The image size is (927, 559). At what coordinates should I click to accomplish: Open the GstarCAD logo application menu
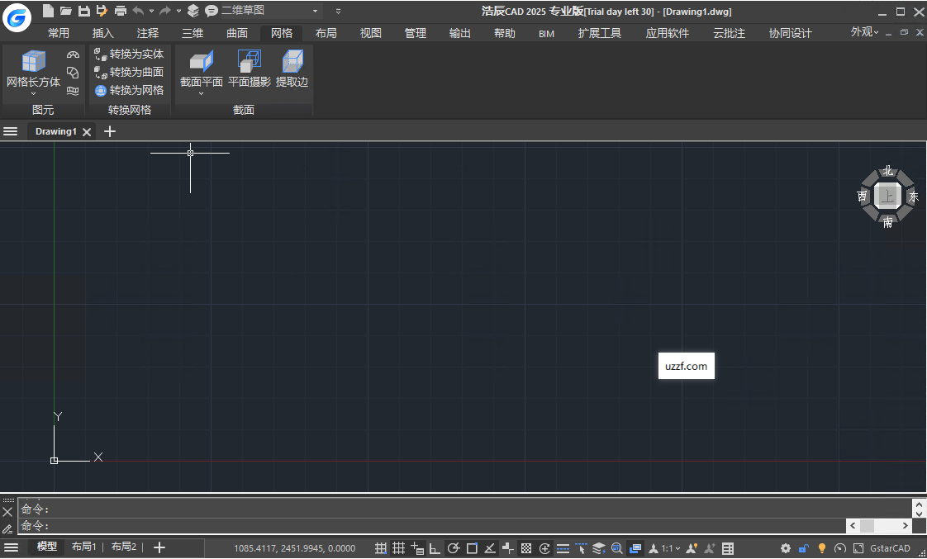[17, 15]
